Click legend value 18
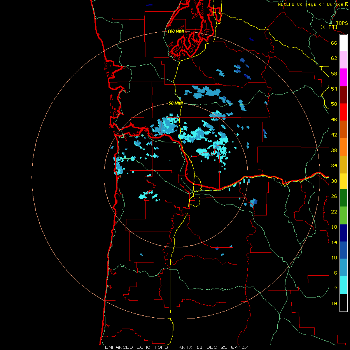The height and width of the screenshot is (350, 350). [x=334, y=227]
